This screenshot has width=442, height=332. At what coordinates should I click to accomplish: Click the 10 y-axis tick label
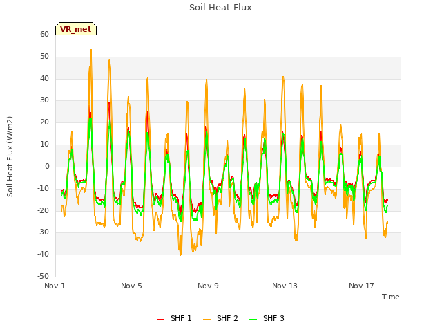(44, 145)
